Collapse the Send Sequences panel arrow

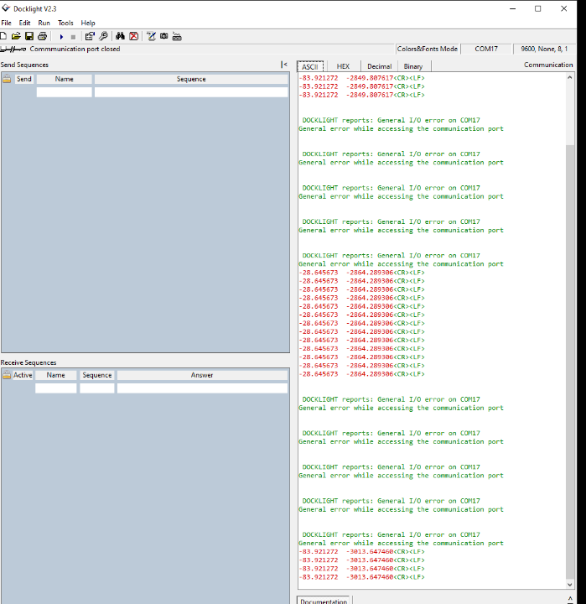point(284,65)
